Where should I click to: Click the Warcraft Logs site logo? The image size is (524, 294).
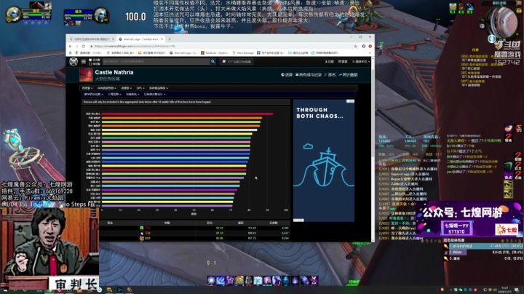pyautogui.click(x=74, y=61)
